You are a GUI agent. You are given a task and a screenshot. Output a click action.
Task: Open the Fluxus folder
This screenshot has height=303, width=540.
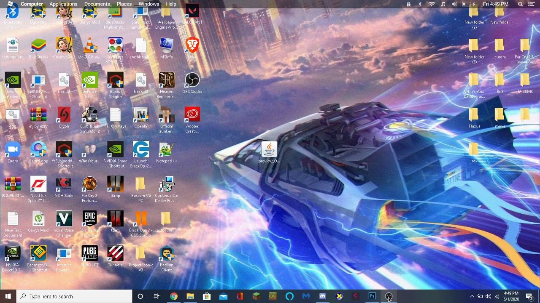coord(474,114)
